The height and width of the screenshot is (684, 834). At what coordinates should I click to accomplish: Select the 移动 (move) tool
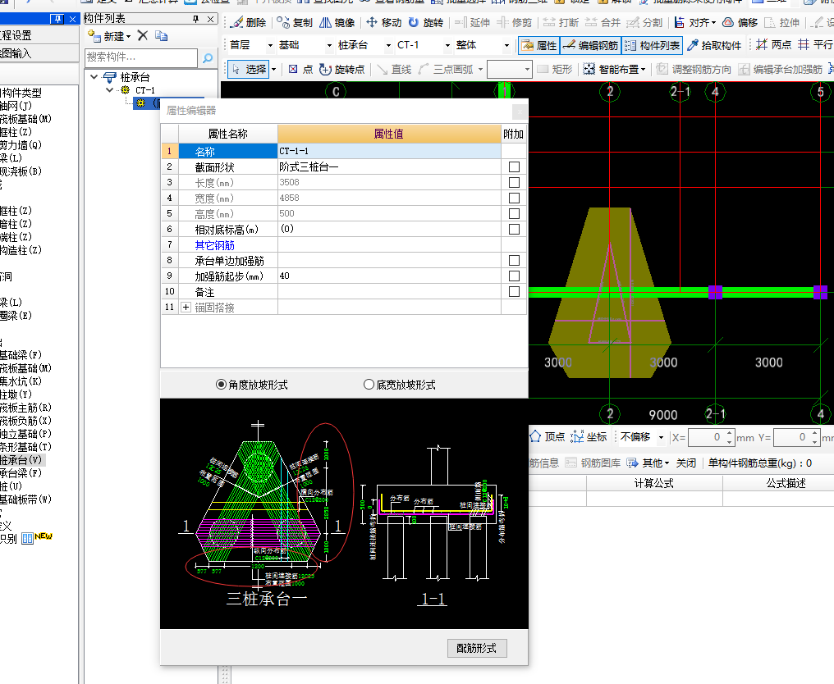click(383, 22)
